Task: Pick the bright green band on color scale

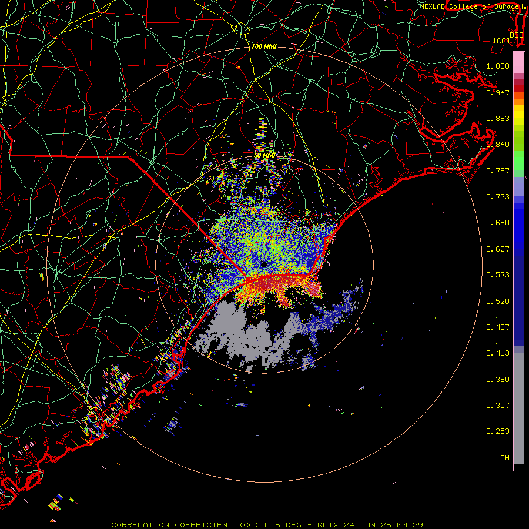Action: click(x=519, y=160)
